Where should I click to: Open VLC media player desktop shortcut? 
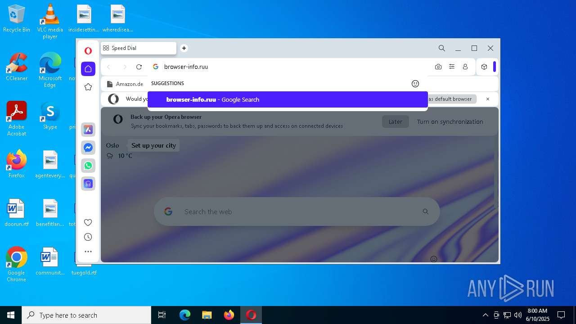pyautogui.click(x=50, y=22)
